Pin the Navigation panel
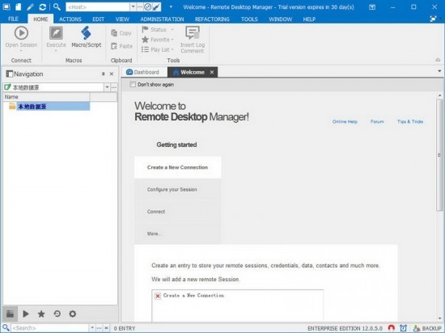The height and width of the screenshot is (333, 445). [104, 74]
